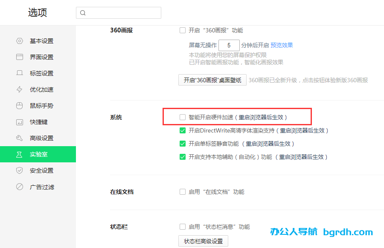The image size is (384, 248).
Task: Open 快捷键 settings via keyboard icon
Action: pyautogui.click(x=19, y=122)
